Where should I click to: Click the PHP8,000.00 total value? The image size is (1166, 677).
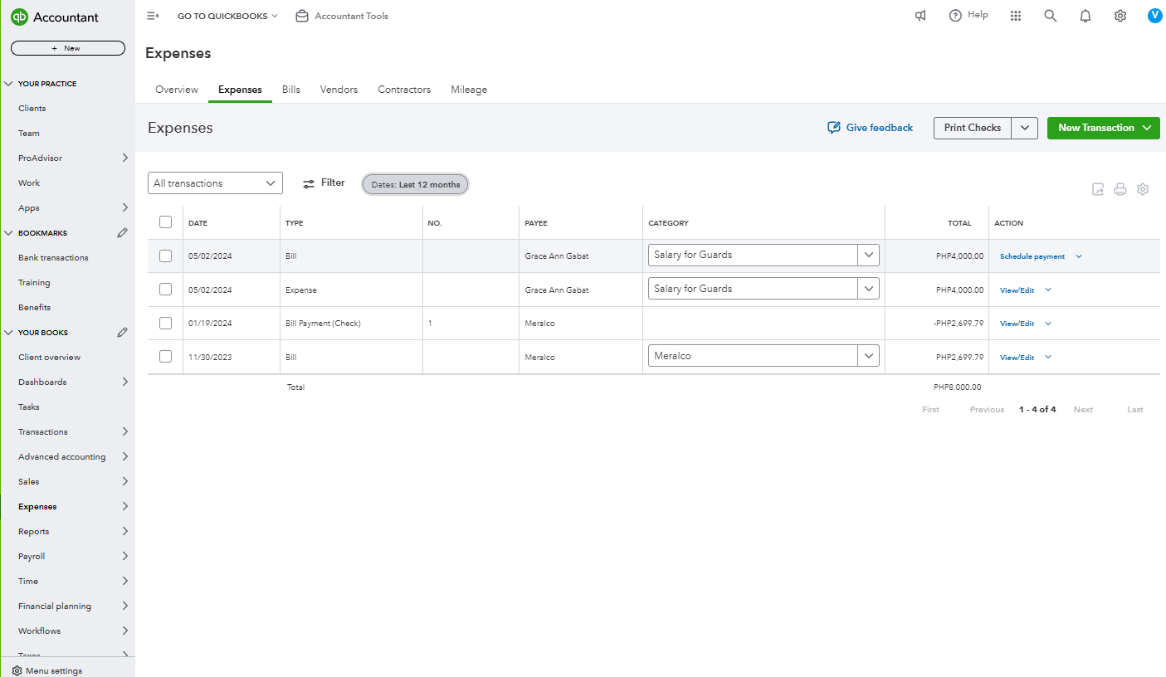pyautogui.click(x=957, y=387)
